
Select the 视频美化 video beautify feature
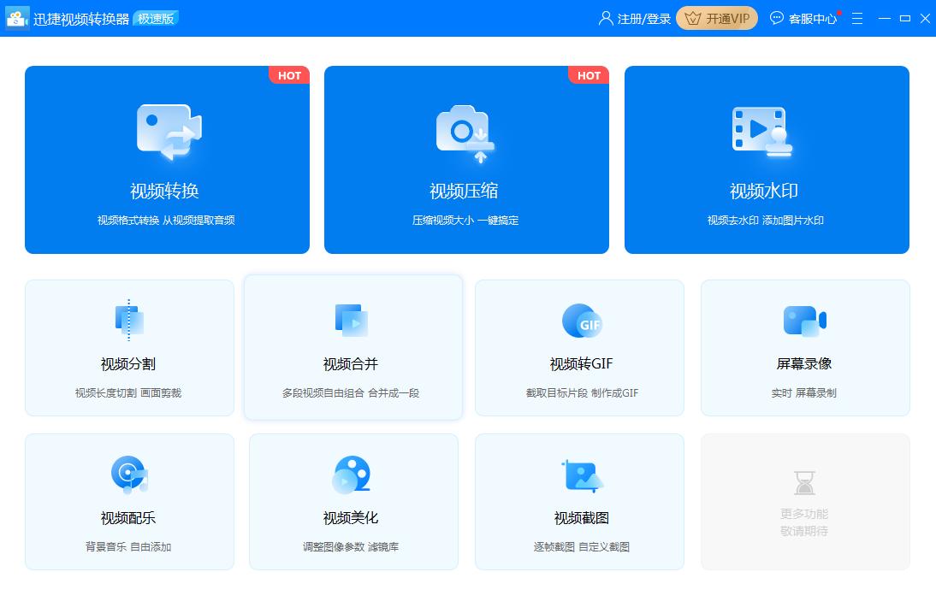point(353,501)
